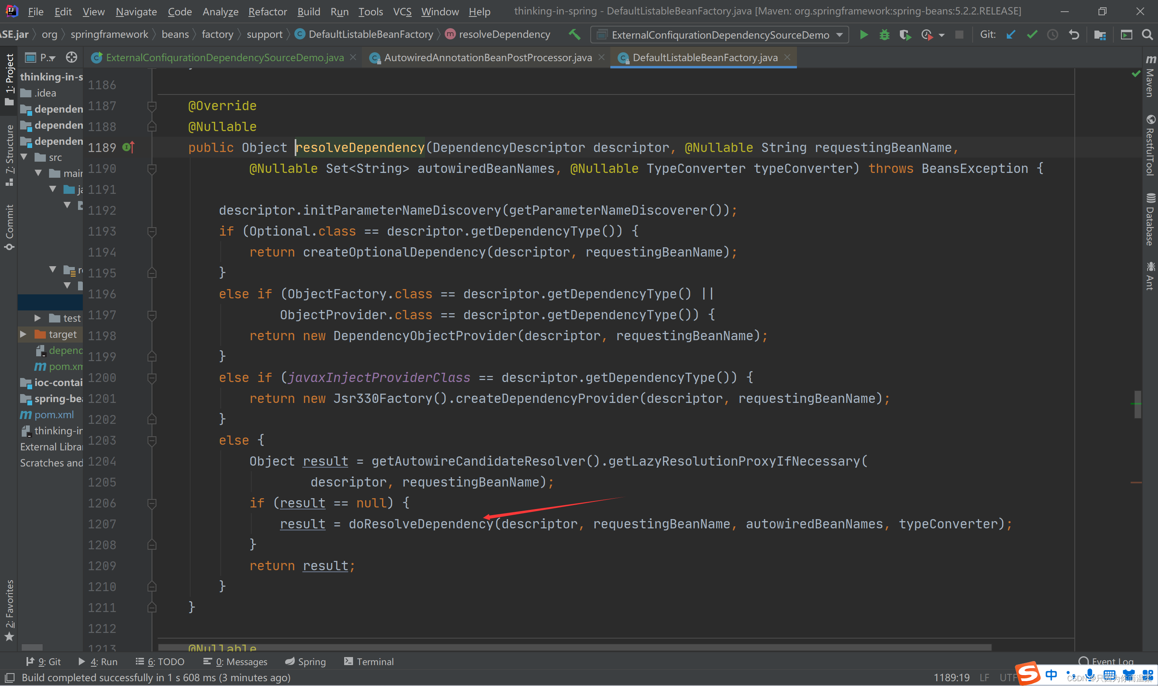Image resolution: width=1158 pixels, height=686 pixels.
Task: Collapse the src folder in the project tree
Action: [24, 157]
